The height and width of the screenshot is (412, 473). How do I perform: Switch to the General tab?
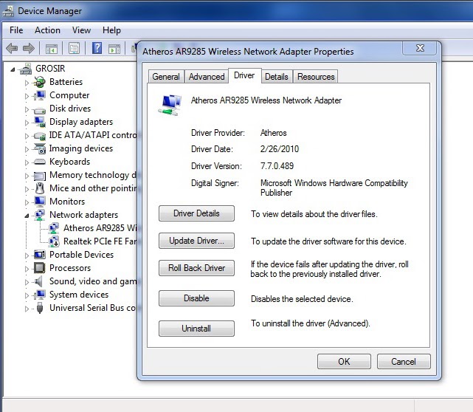pos(166,77)
